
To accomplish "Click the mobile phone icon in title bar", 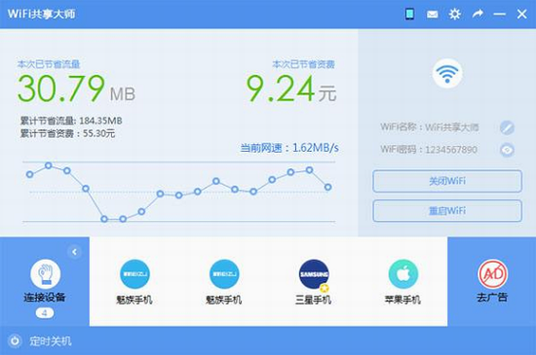I will pos(409,14).
